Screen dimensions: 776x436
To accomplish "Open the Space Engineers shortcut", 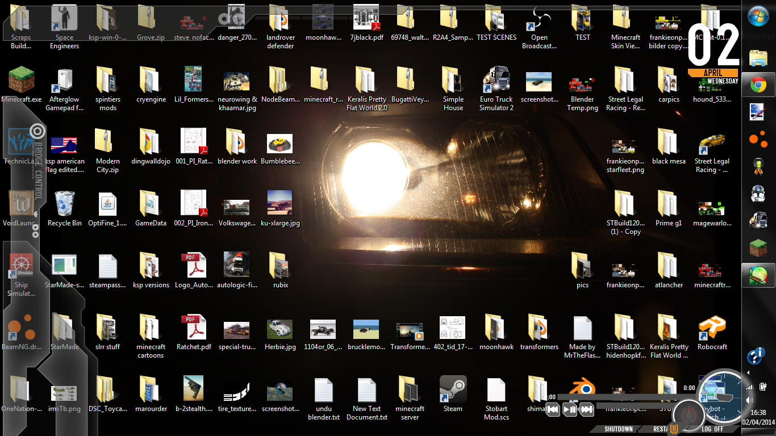I will click(x=64, y=27).
